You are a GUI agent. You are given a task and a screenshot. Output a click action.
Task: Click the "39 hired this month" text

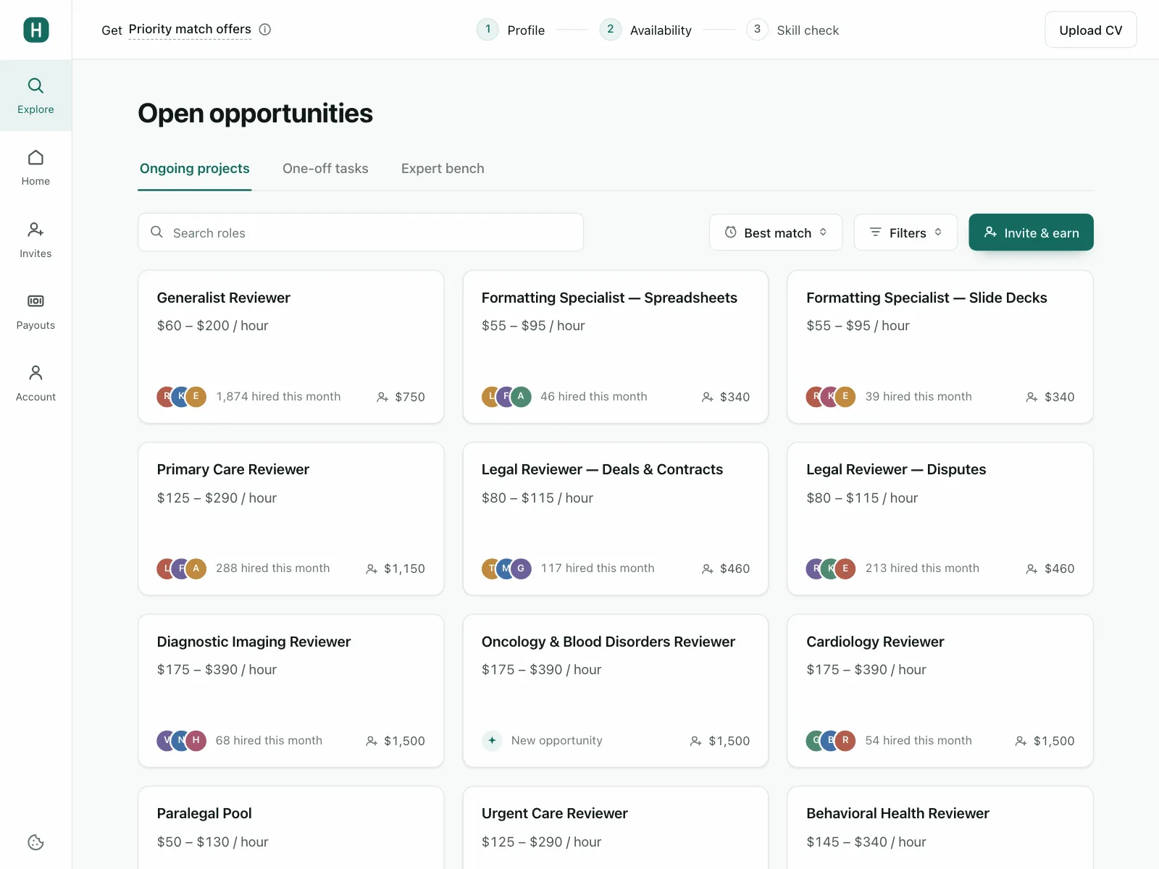point(919,397)
